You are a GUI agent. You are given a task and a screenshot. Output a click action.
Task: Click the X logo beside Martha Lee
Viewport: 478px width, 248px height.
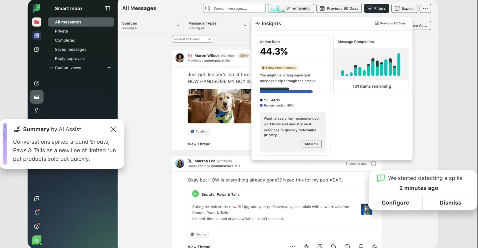pyautogui.click(x=190, y=161)
